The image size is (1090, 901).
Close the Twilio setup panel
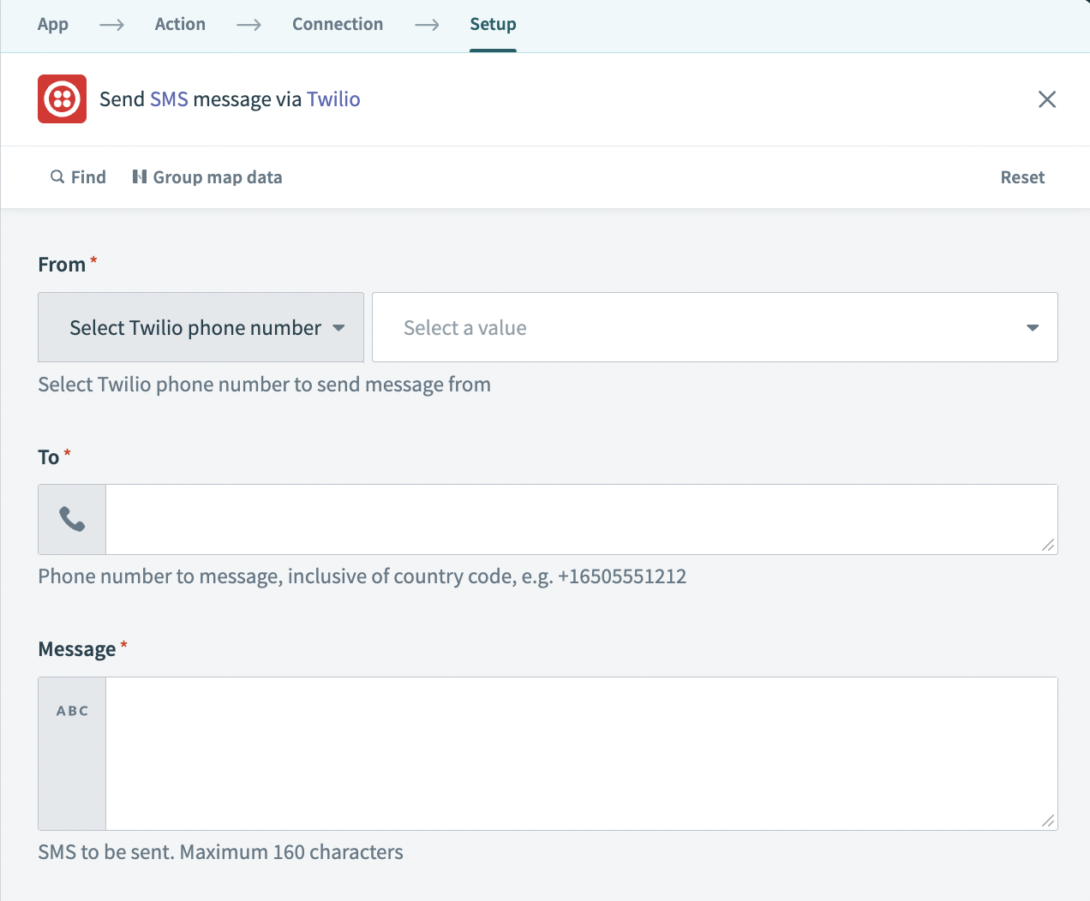click(x=1046, y=99)
